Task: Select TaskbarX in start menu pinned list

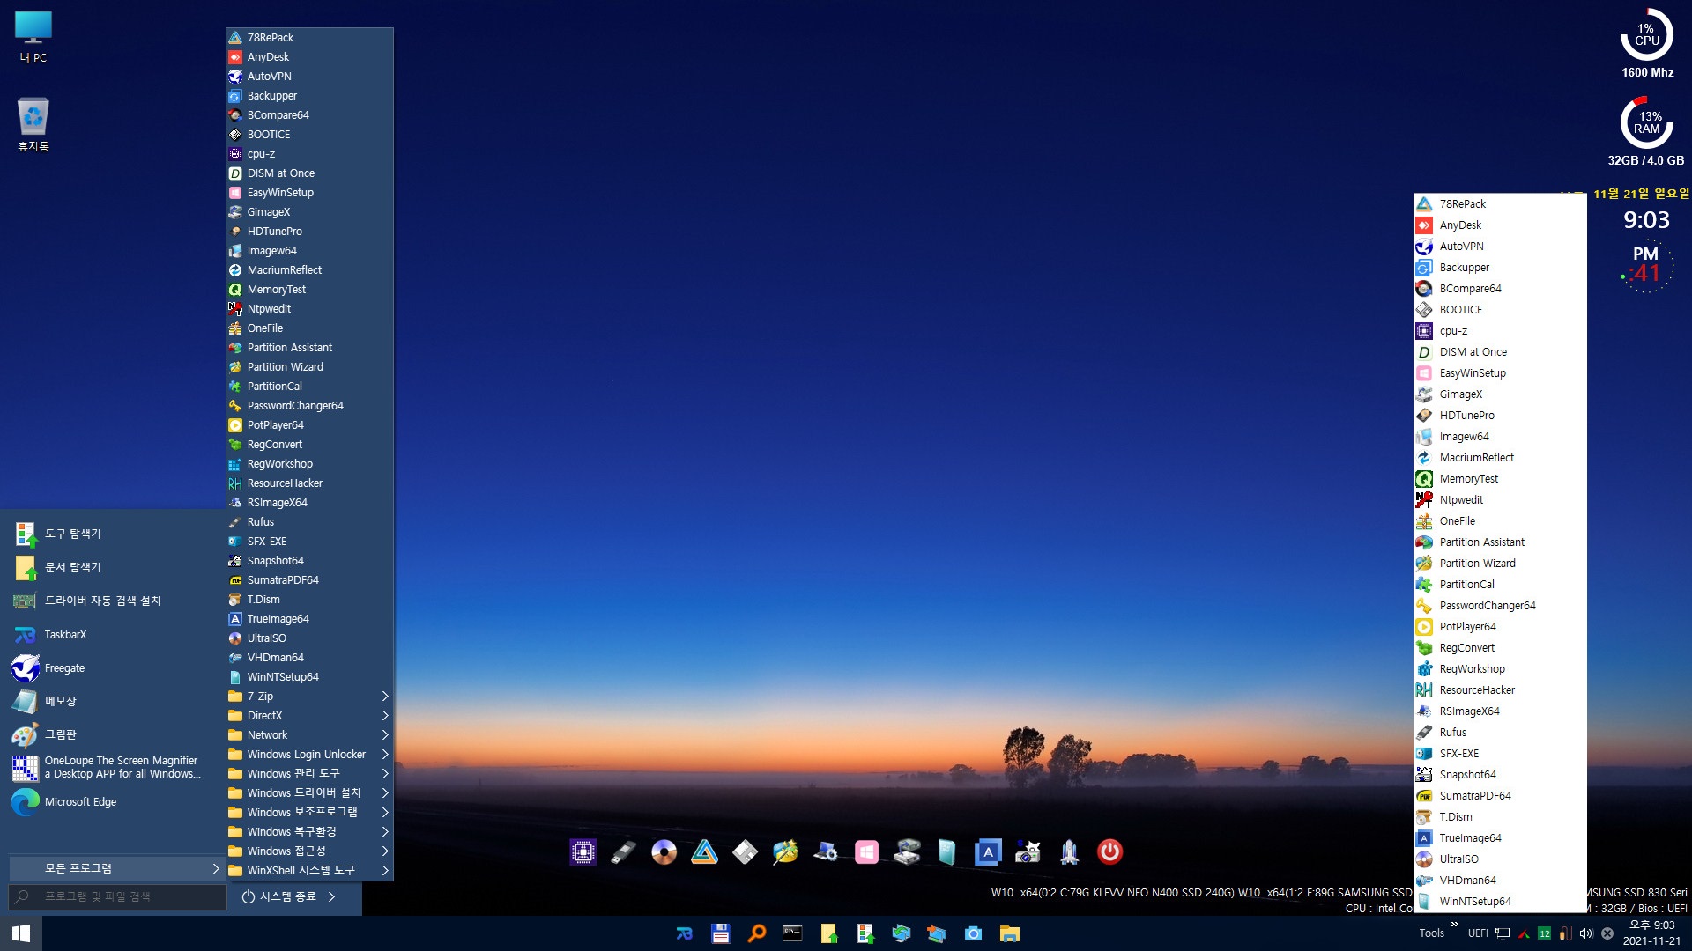Action: click(x=113, y=634)
